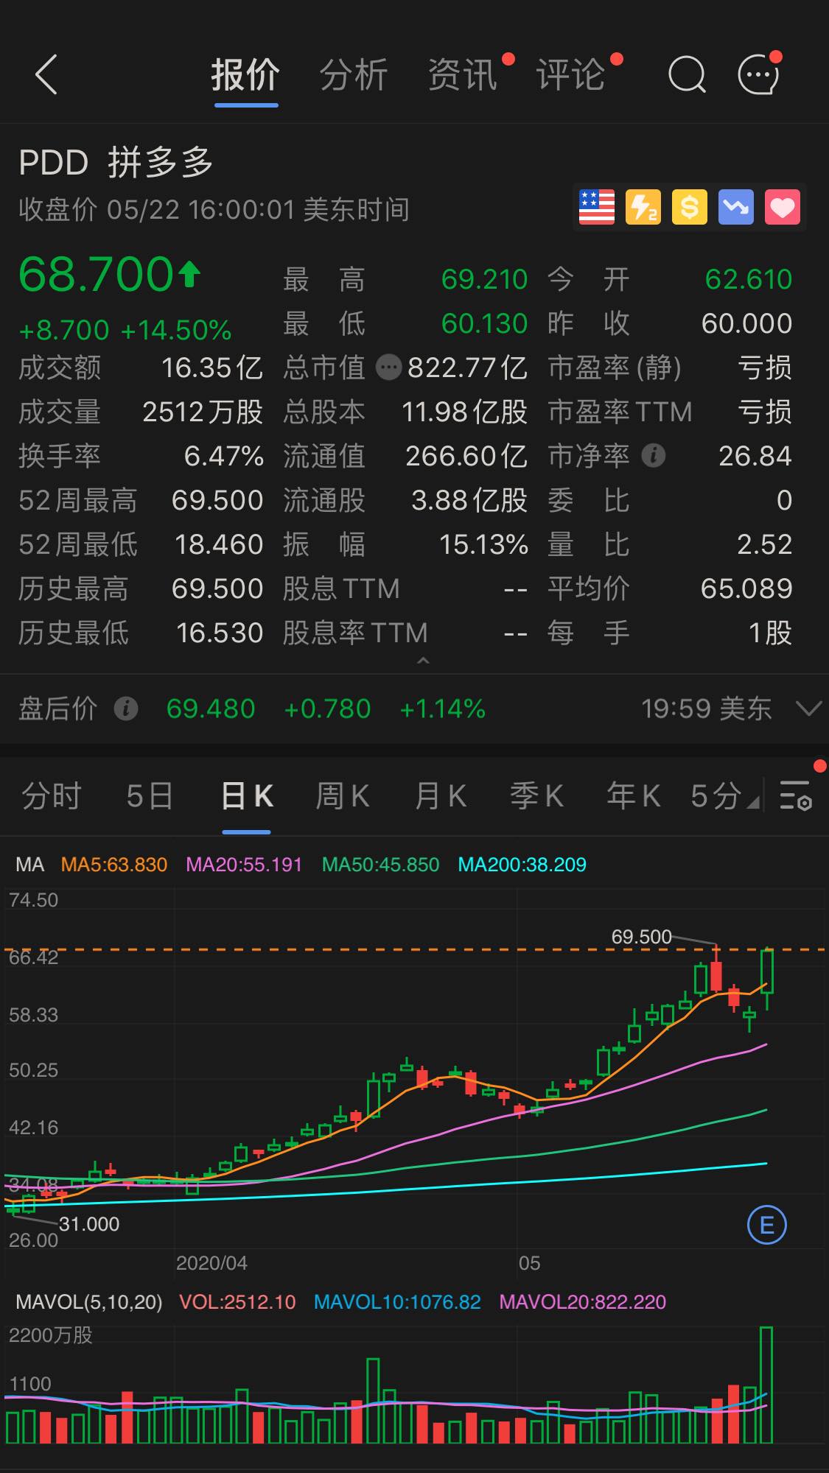Tap the MA50:45.850 indicator value
This screenshot has width=829, height=1473.
pos(380,865)
